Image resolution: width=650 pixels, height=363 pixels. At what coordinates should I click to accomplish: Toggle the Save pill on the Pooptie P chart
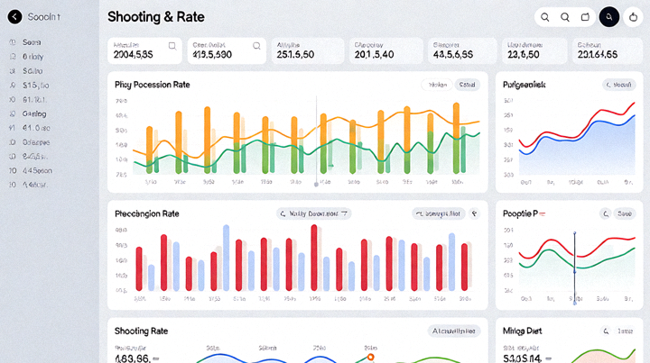click(x=625, y=213)
